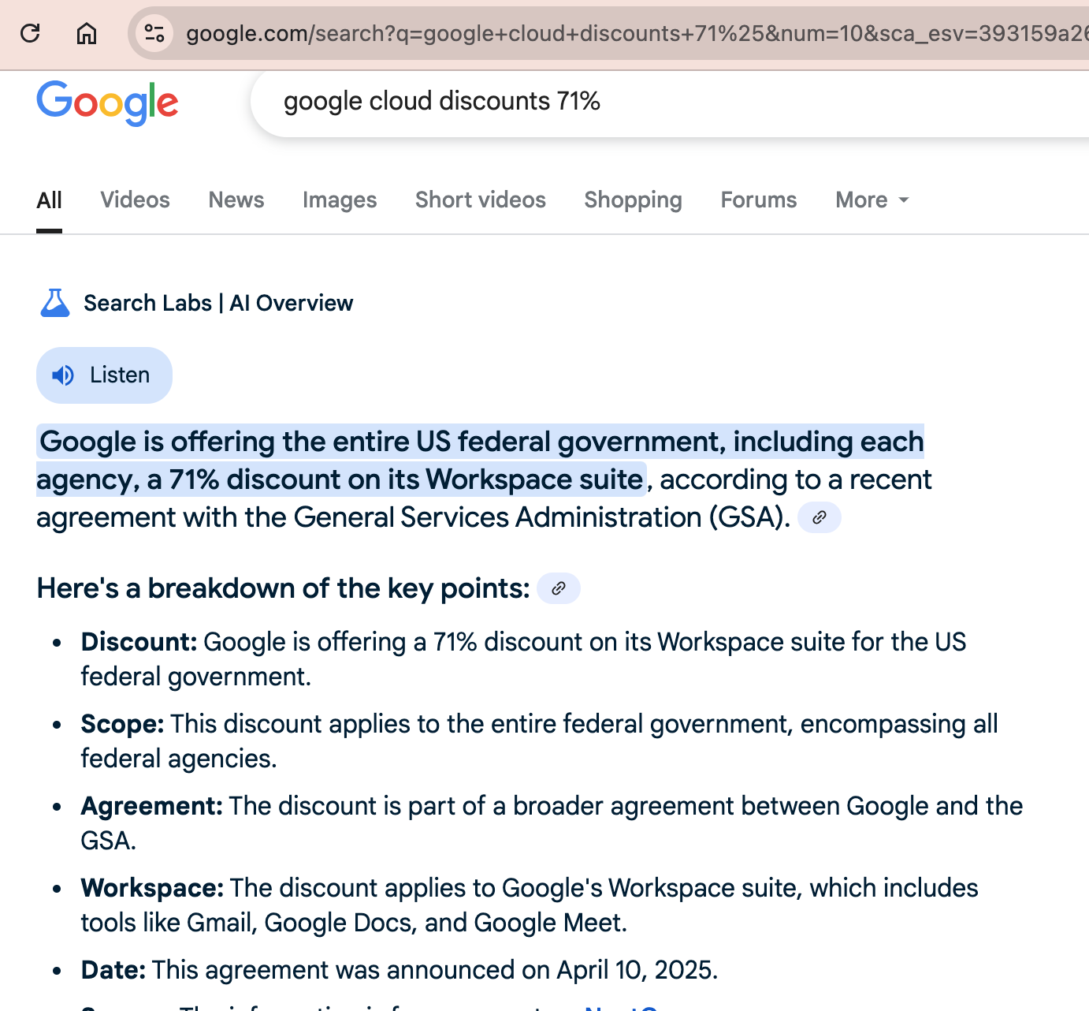
Task: Open the Images tab
Action: pos(340,200)
